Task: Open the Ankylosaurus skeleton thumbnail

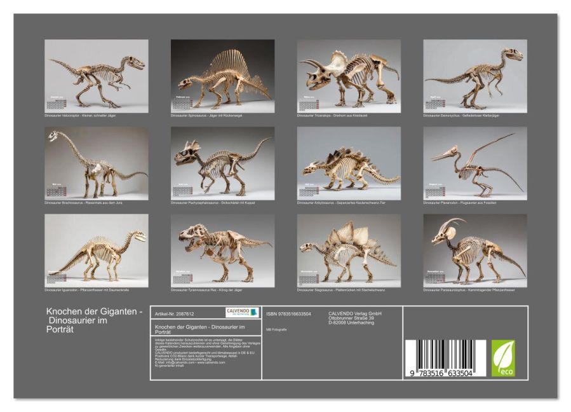Action: [x=349, y=163]
